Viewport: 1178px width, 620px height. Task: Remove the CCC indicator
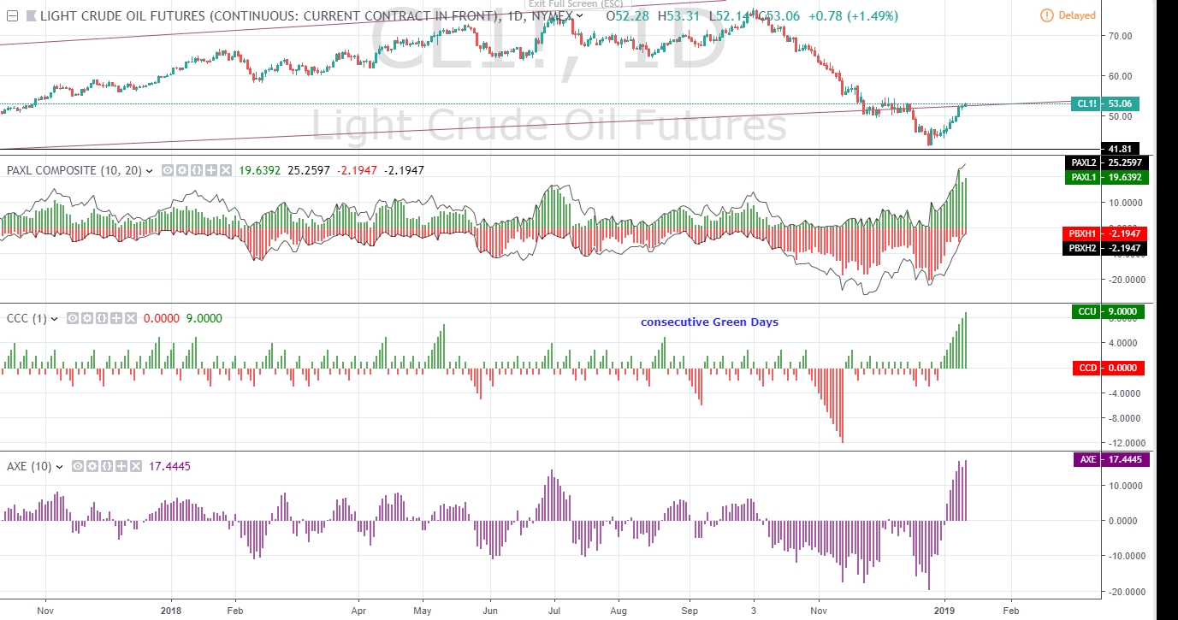coord(130,319)
